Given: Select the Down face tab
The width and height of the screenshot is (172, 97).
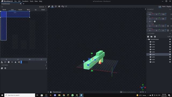Looking at the screenshot, I should click(x=43, y=10).
